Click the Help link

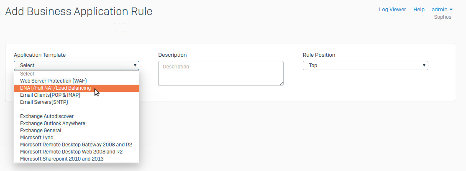419,10
